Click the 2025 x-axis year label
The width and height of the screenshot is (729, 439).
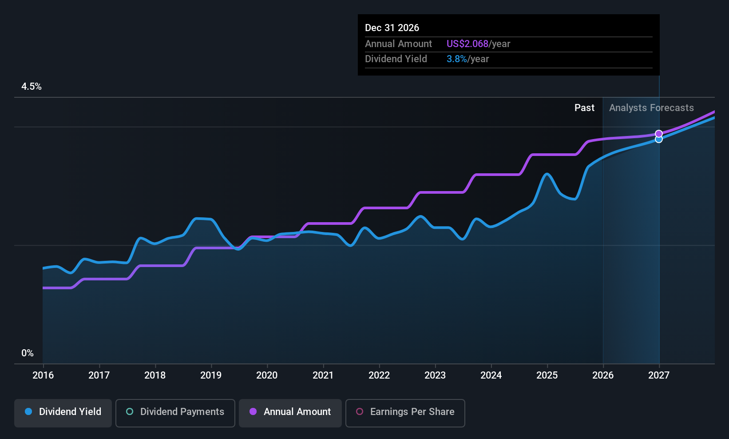[x=547, y=375]
